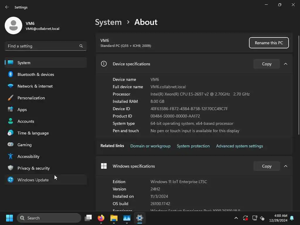Click the Device specifications info icon
This screenshot has height=225, width=300.
click(x=104, y=64)
